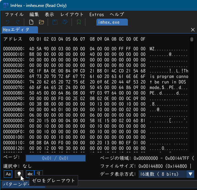Click the アドレス column header
The image size is (197, 190).
tap(13, 39)
